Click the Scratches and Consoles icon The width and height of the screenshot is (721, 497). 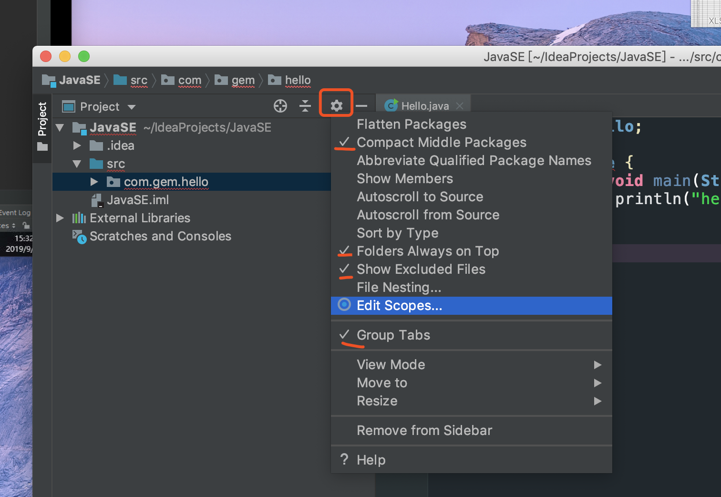[x=79, y=237]
